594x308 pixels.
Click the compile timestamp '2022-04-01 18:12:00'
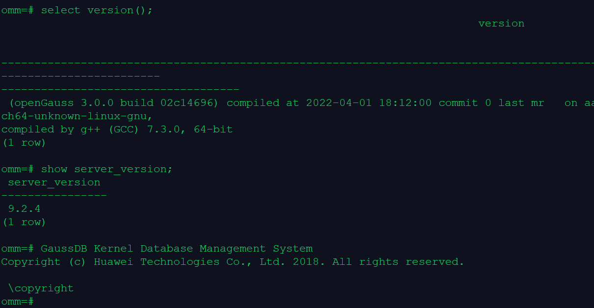coord(369,103)
